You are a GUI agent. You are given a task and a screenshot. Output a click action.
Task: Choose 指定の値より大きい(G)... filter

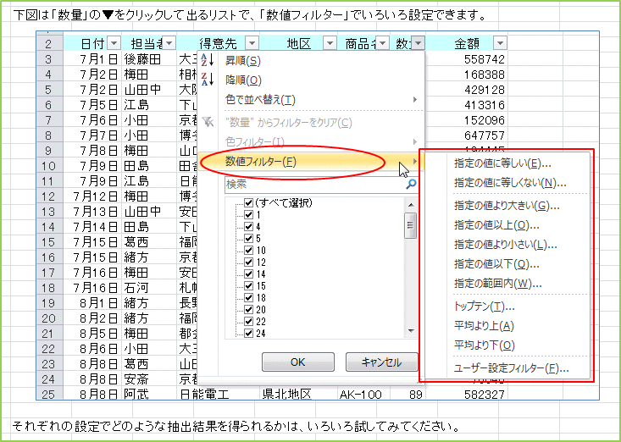tap(507, 206)
